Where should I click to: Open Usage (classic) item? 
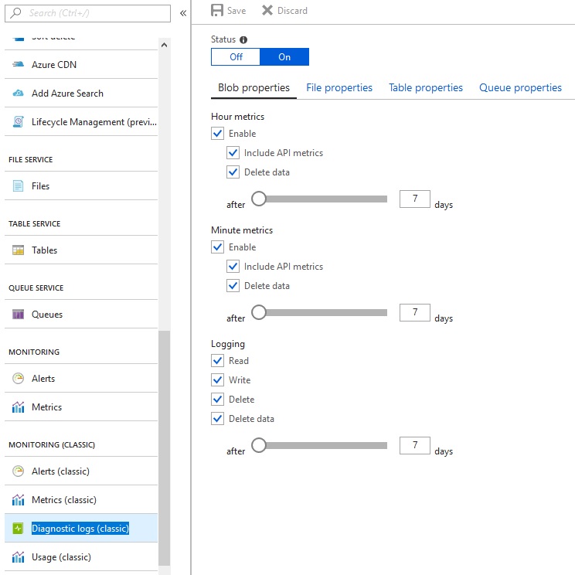pyautogui.click(x=81, y=556)
